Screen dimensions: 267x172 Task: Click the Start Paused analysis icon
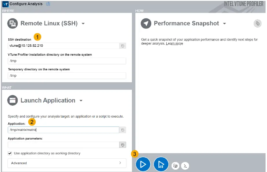coord(161,164)
